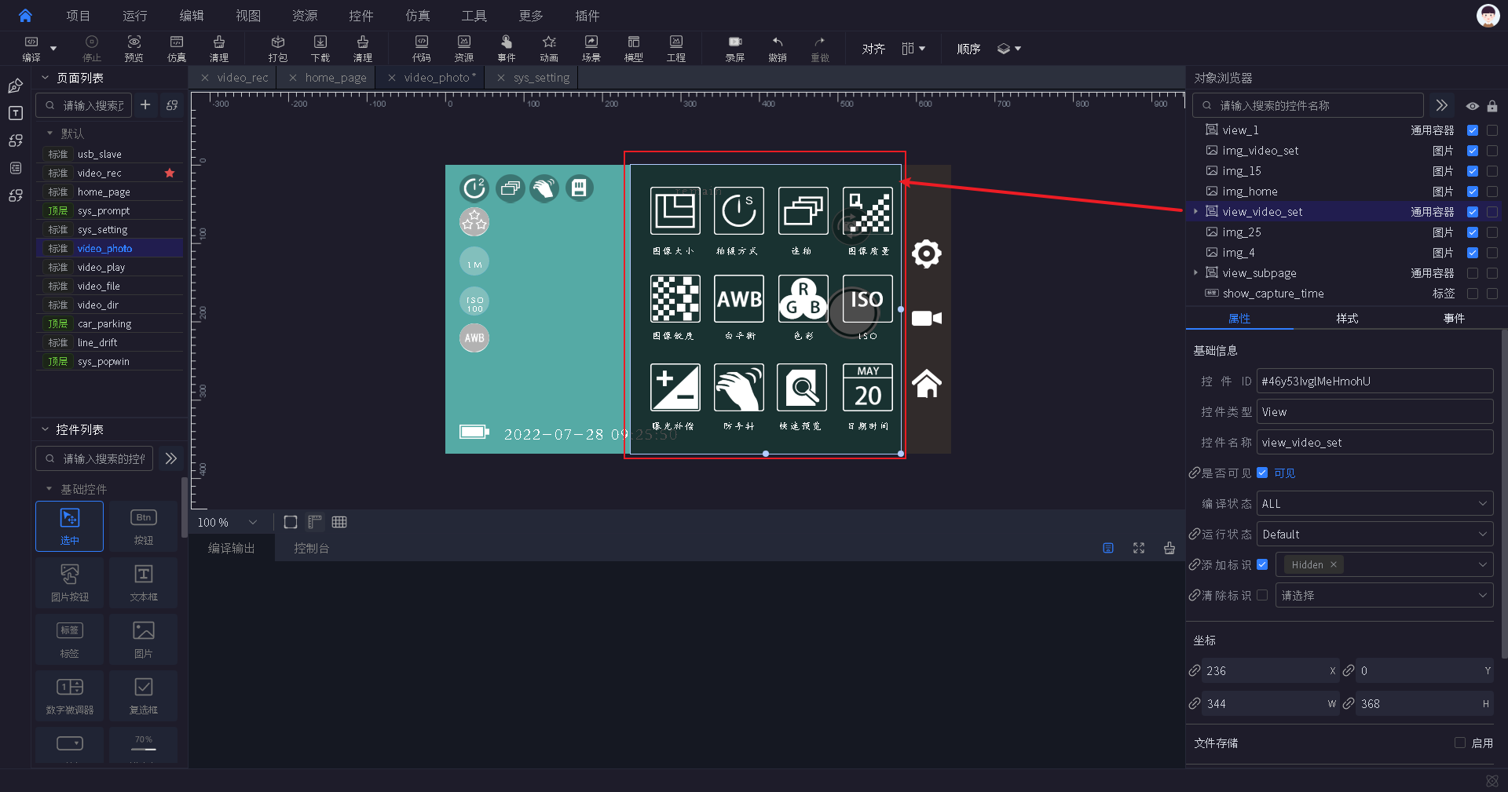The width and height of the screenshot is (1508, 792).
Task: Click the 打包 package toolbar icon
Action: coord(278,49)
